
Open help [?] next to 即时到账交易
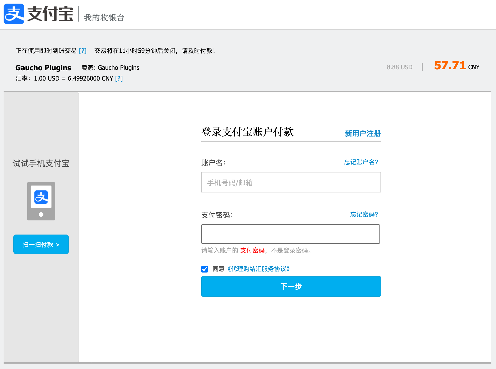83,51
